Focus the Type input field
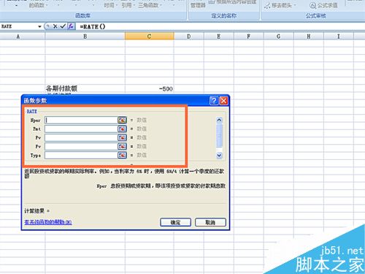Screen dimensions: 365x274 [81, 155]
